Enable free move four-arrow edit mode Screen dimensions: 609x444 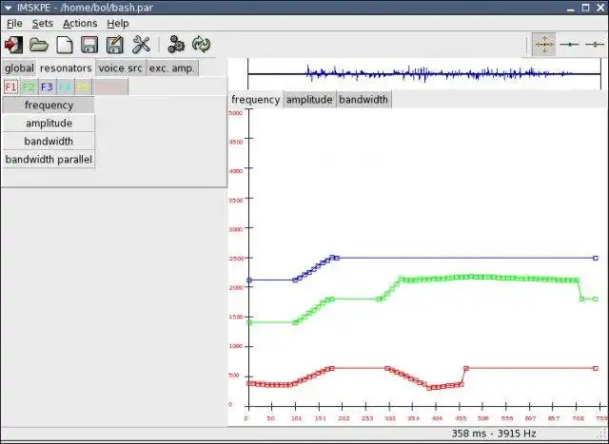point(544,45)
